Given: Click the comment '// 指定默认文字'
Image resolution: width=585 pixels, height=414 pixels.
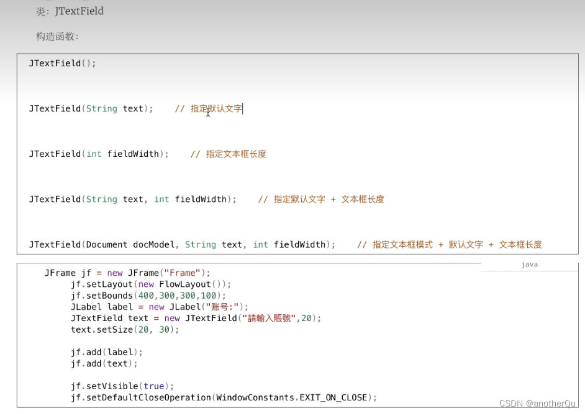Looking at the screenshot, I should tap(209, 108).
